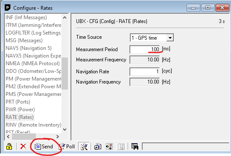Click the greyed-out table with arrow icon
The height and width of the screenshot is (156, 231).
(121, 147)
